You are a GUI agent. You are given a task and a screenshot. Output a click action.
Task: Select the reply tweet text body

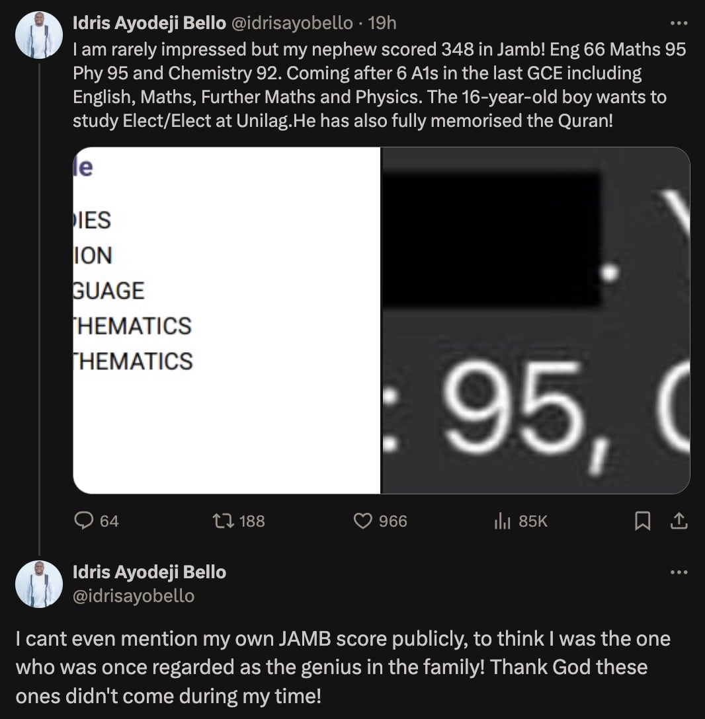coord(344,667)
